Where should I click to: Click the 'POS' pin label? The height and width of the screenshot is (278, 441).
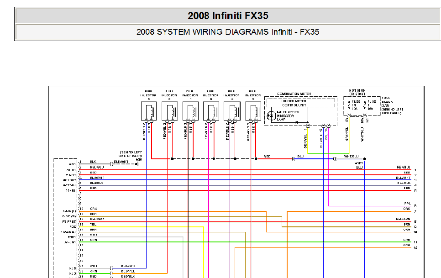[x=73, y=227]
